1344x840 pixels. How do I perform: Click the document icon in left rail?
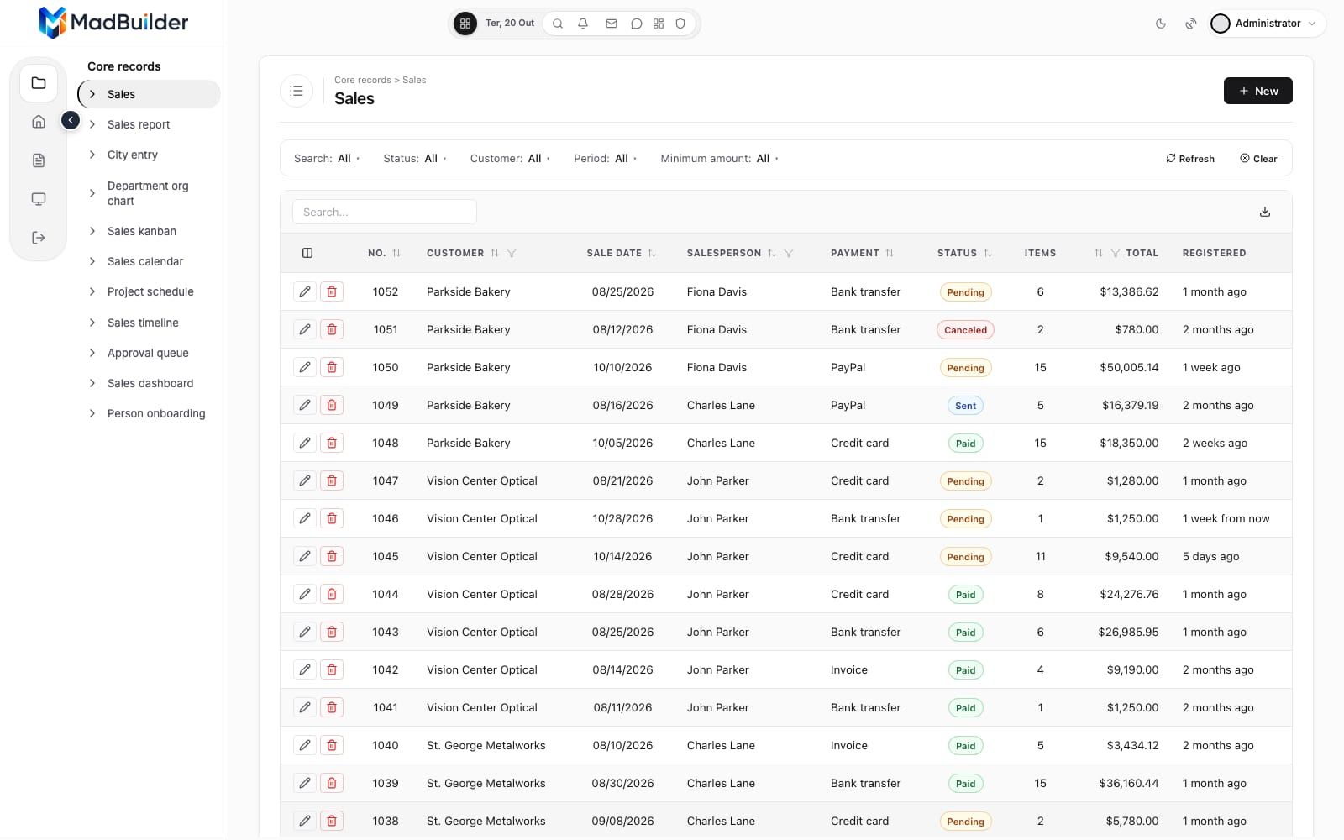pyautogui.click(x=39, y=160)
